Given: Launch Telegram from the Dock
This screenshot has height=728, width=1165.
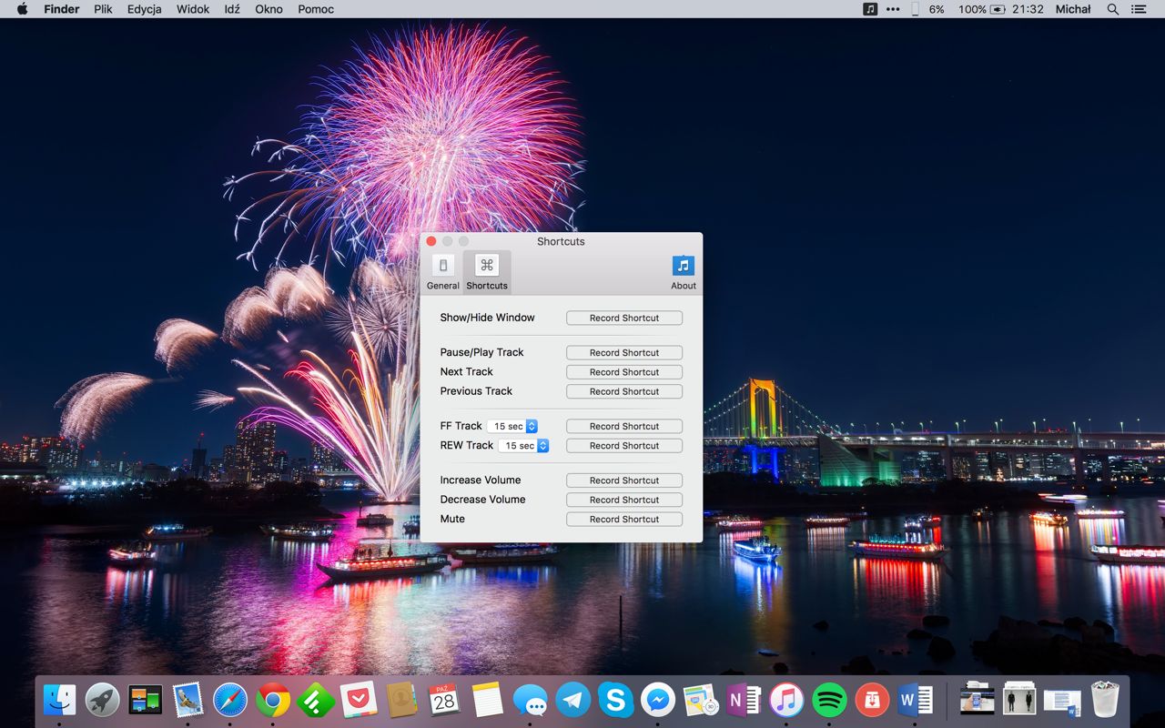Looking at the screenshot, I should click(572, 700).
